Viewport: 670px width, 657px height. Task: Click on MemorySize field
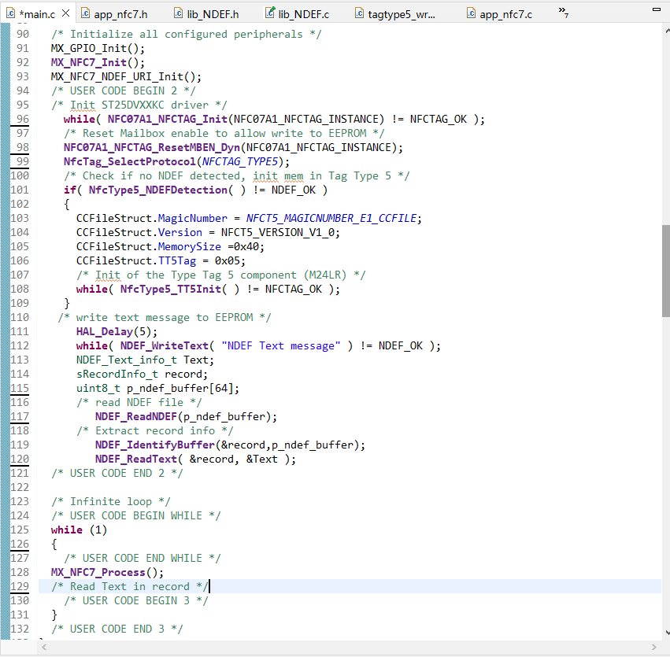tap(189, 247)
